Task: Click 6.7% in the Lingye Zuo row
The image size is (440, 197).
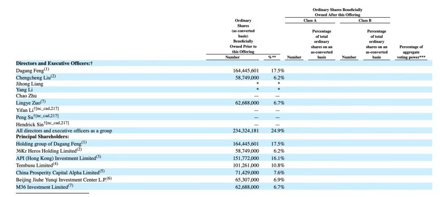Action: click(x=279, y=103)
